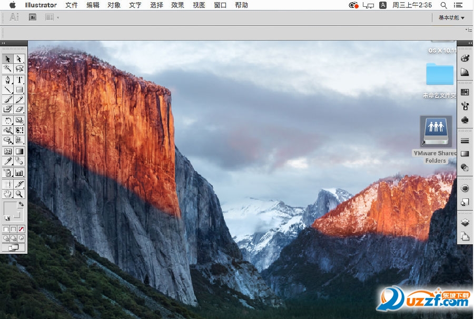Screen dimensions: 474x319
Task: Select the Type tool
Action: [x=19, y=80]
